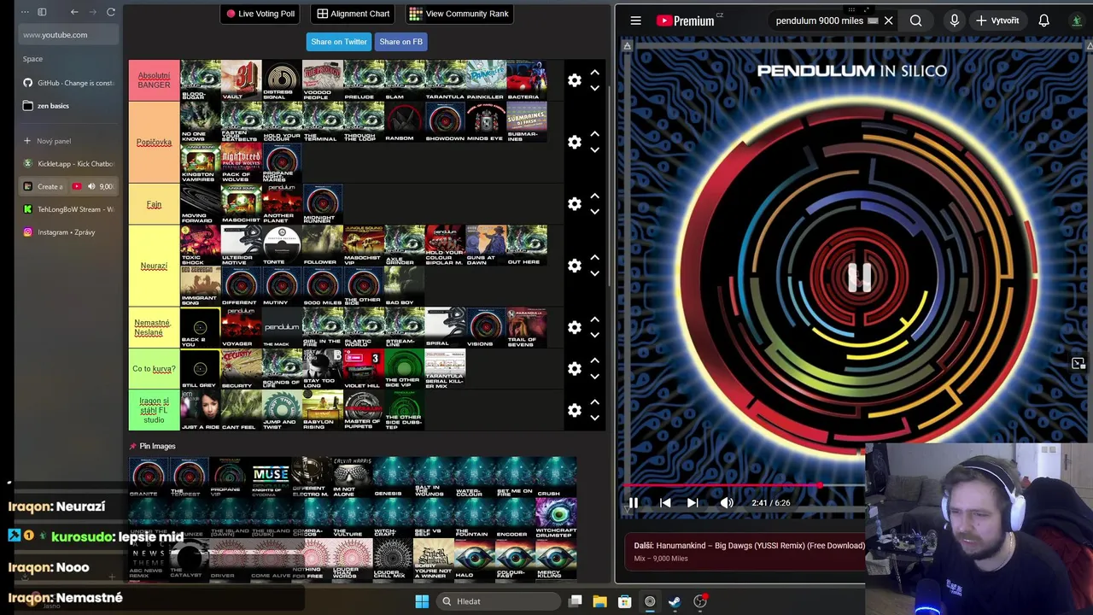1093x615 pixels.
Task: Go back in the browser
Action: 74,12
